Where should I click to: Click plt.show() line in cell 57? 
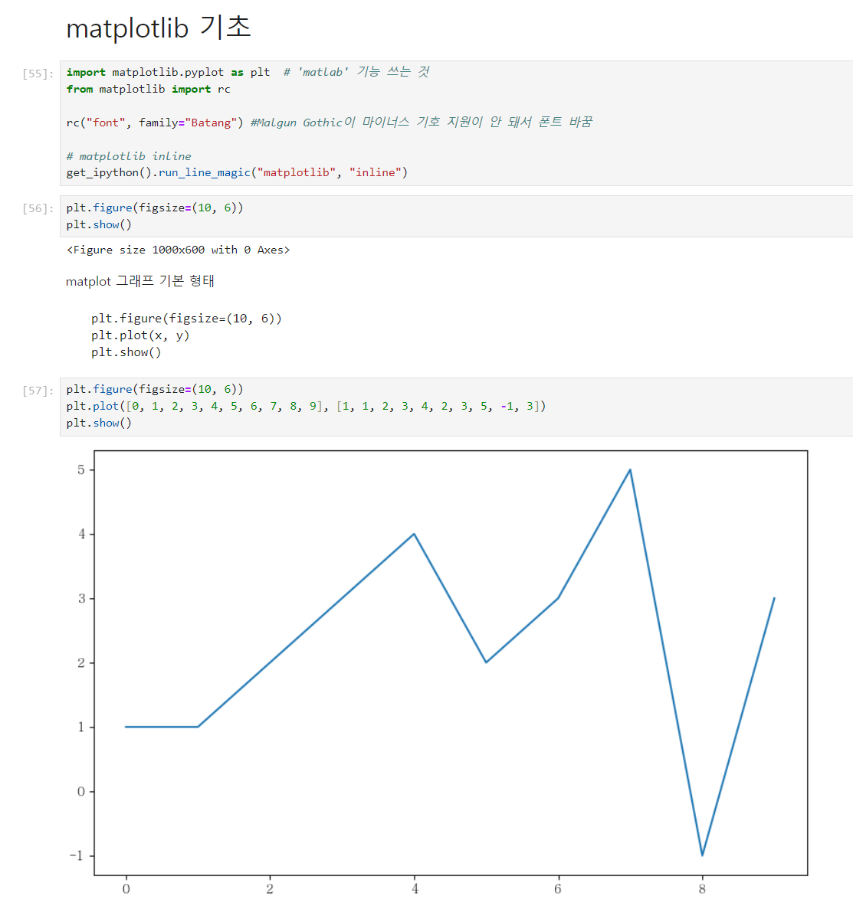[x=99, y=423]
